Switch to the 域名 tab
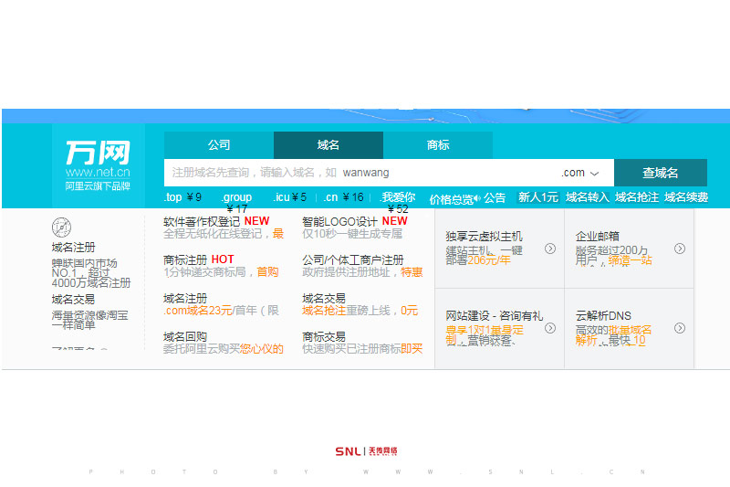 [328, 145]
